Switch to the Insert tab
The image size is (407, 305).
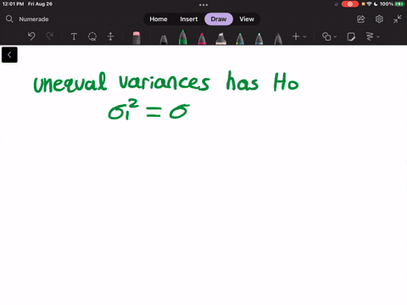pyautogui.click(x=189, y=19)
